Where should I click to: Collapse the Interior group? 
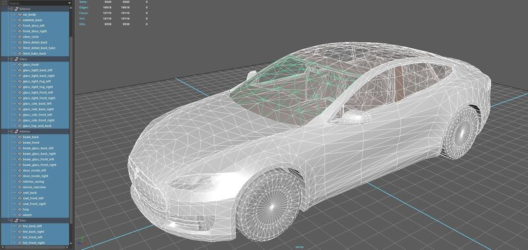tap(11, 131)
